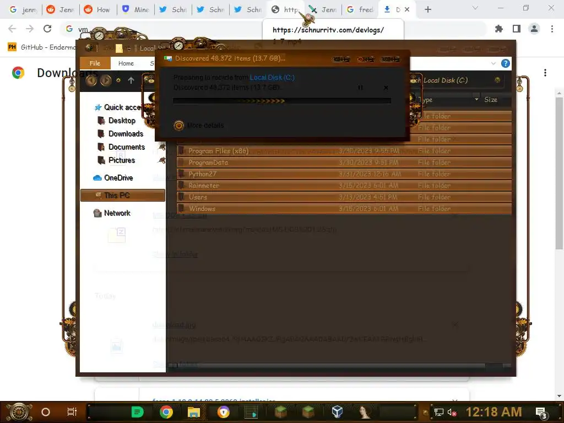Open GitHub - Enderma bookmark
The height and width of the screenshot is (423, 564).
42,47
